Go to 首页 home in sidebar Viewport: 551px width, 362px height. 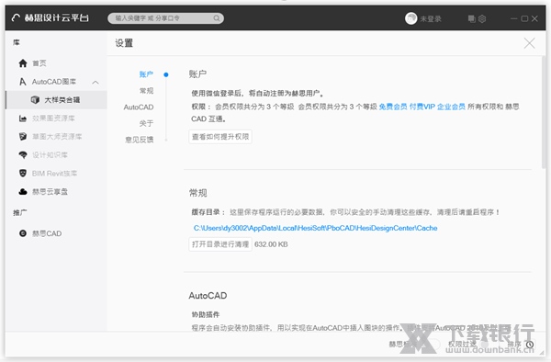tap(39, 63)
